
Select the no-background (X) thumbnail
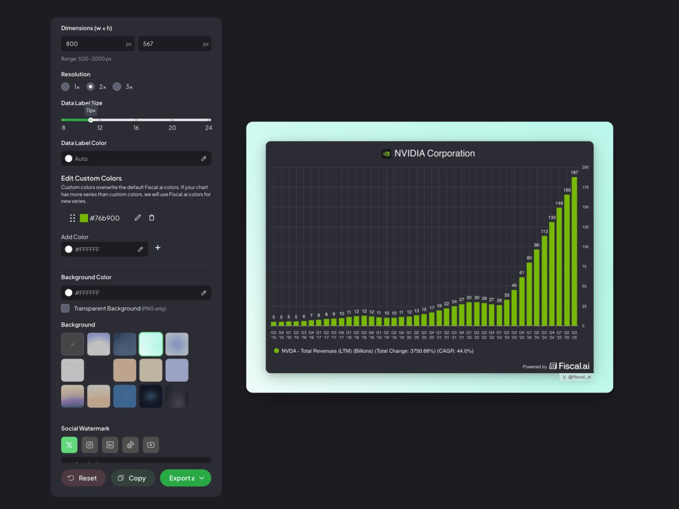[72, 344]
